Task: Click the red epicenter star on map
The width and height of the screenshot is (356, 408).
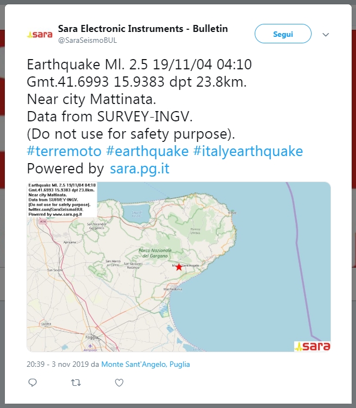Action: (x=179, y=267)
